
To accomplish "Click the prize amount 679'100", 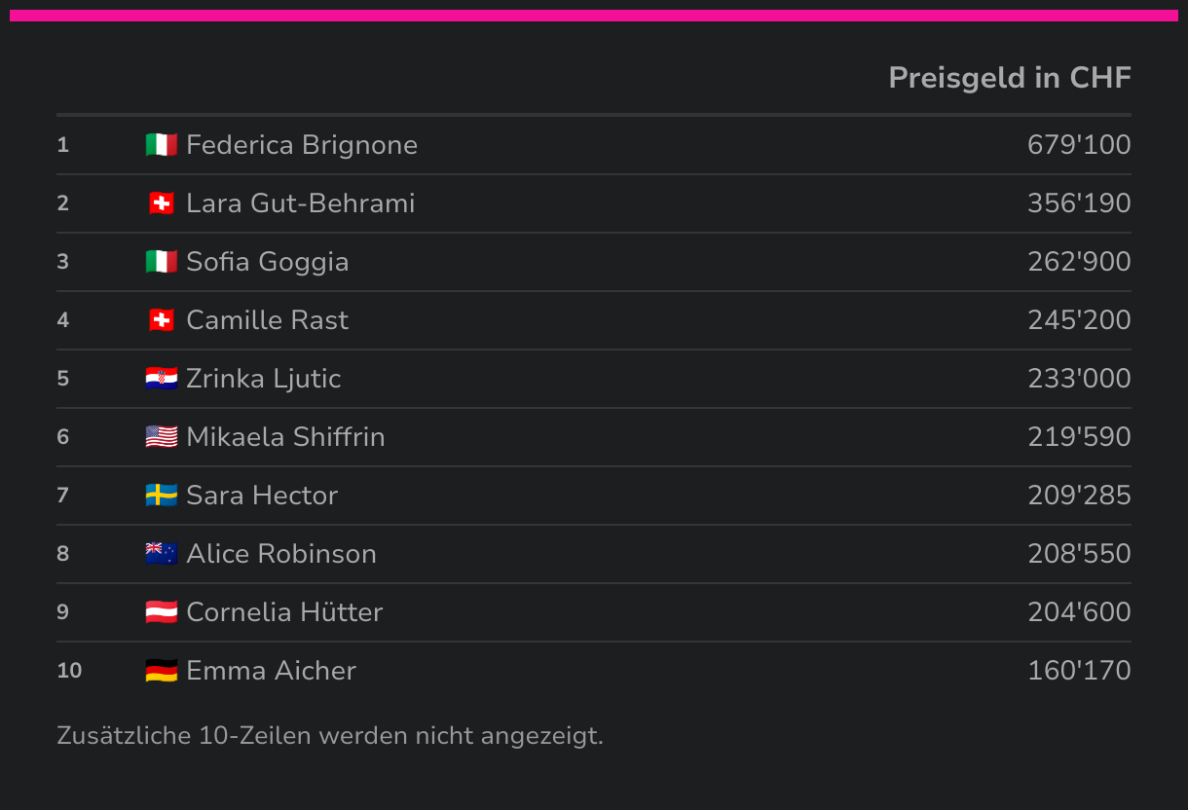I will pos(1079,145).
